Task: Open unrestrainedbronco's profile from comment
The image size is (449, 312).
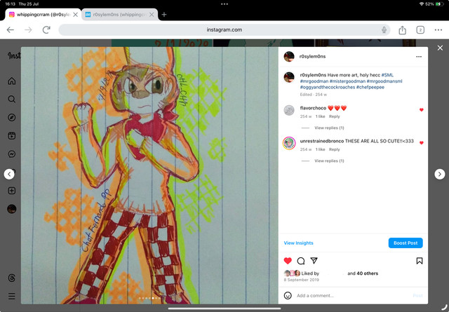Action: click(x=322, y=141)
